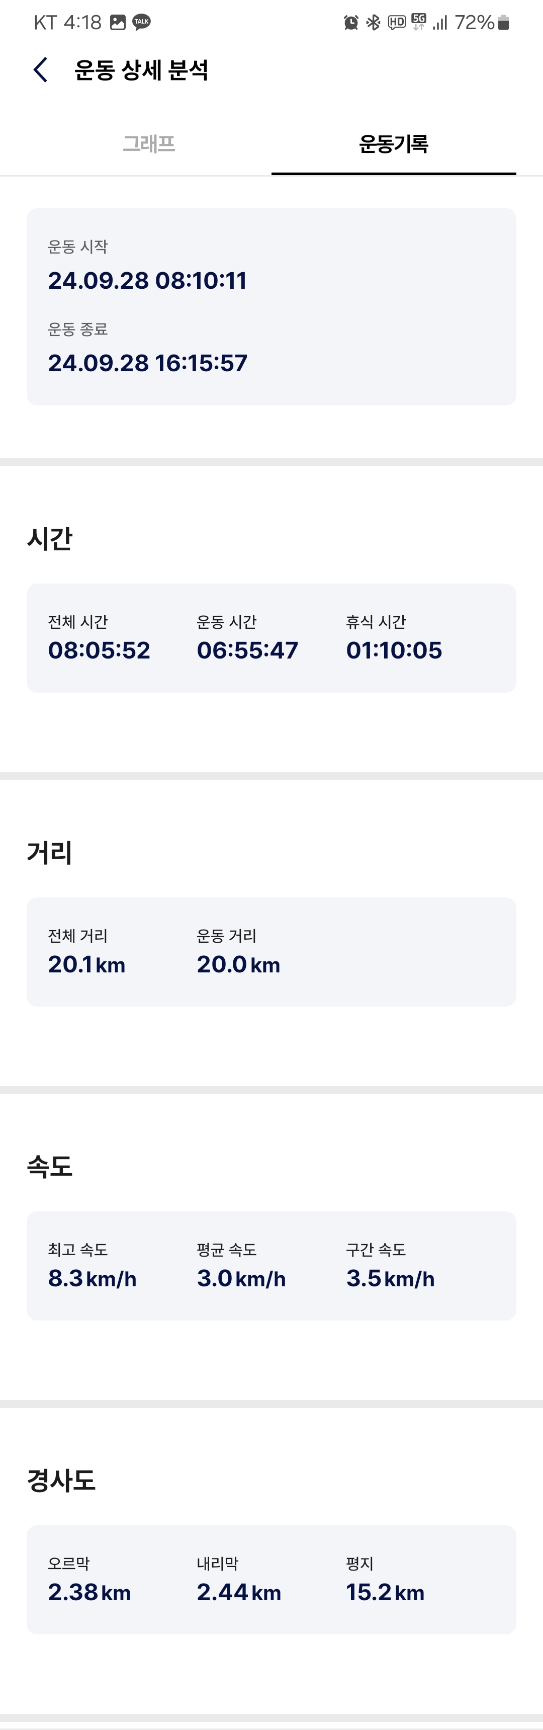Tap the 운동 거리 20.0 km value
The height and width of the screenshot is (1730, 543).
point(238,964)
